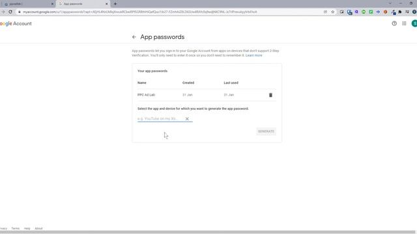
Task: Click the GENERATE button
Action: click(266, 131)
